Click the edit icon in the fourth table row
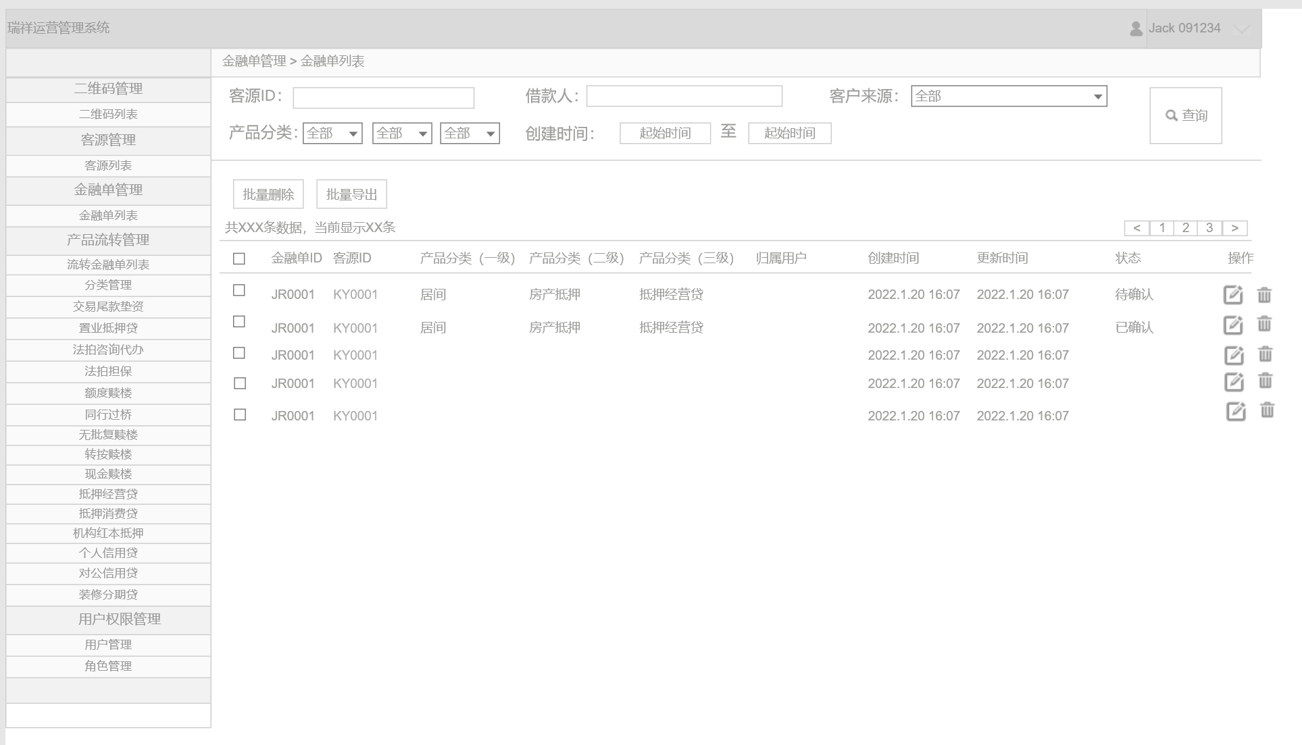The image size is (1302, 745). 1234,382
